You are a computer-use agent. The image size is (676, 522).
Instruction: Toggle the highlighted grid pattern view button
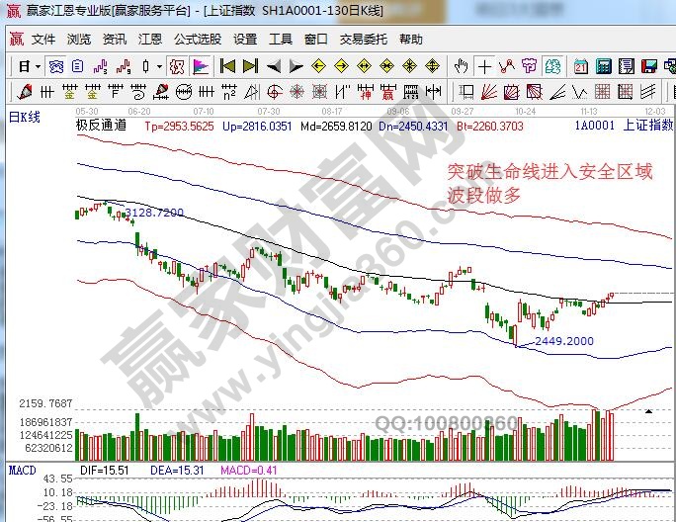56,66
